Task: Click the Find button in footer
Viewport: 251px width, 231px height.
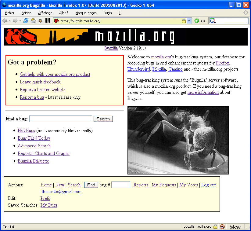Action: point(91,185)
